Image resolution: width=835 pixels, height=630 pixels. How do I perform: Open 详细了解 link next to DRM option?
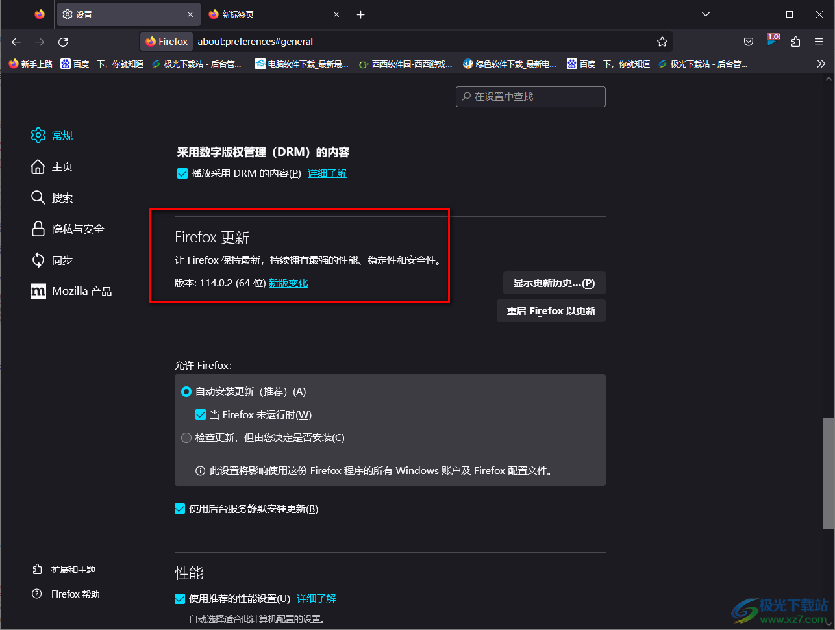point(327,173)
